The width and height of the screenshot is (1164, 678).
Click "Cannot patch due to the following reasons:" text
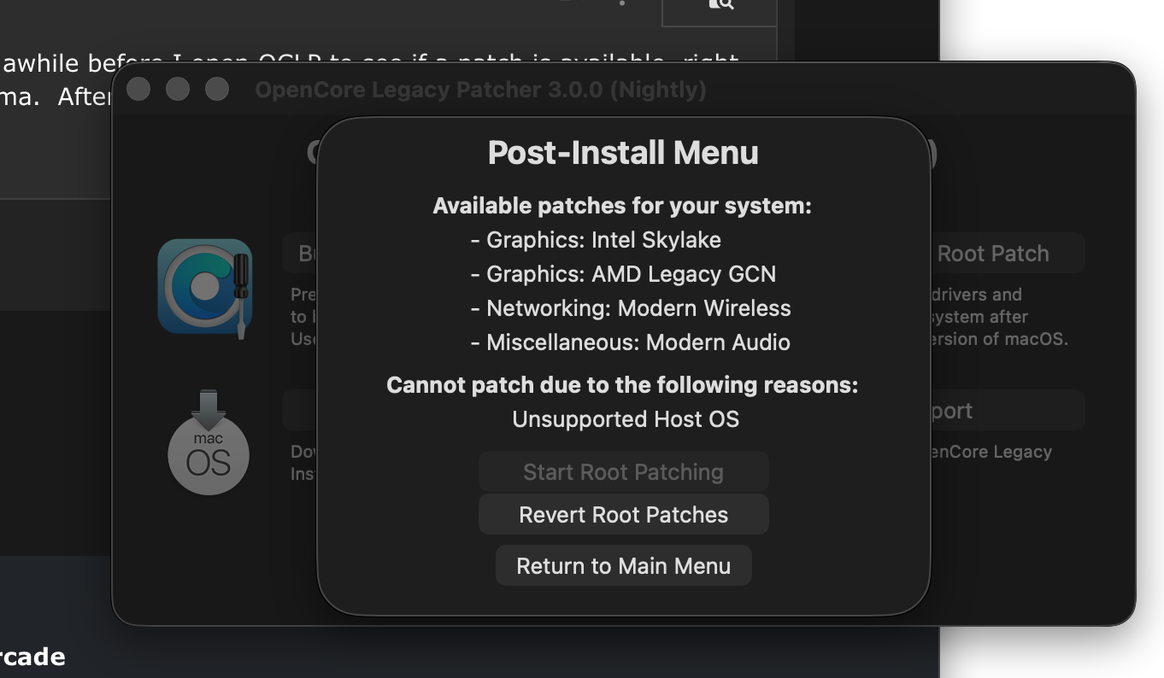[622, 385]
